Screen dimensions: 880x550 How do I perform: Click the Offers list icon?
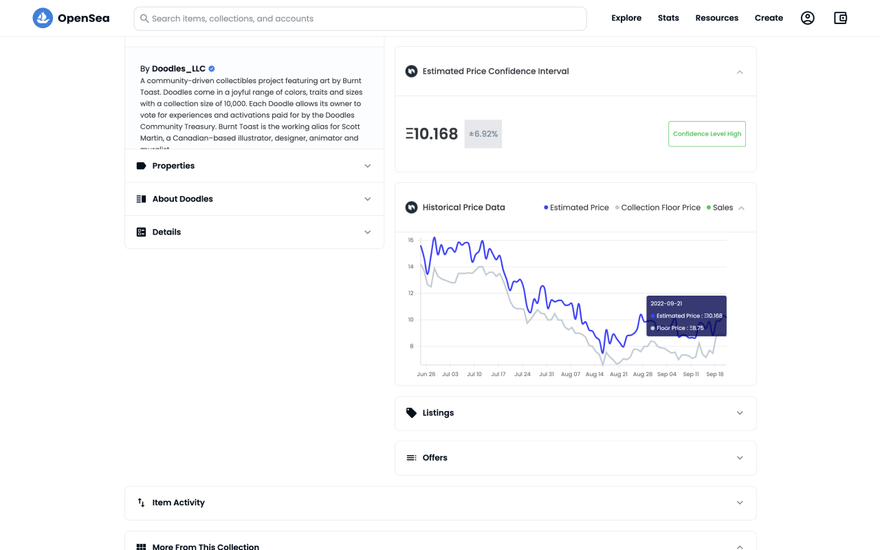pos(411,457)
